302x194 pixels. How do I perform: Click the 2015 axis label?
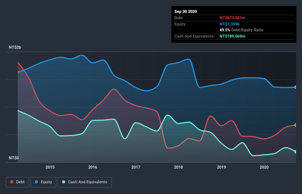coord(50,167)
